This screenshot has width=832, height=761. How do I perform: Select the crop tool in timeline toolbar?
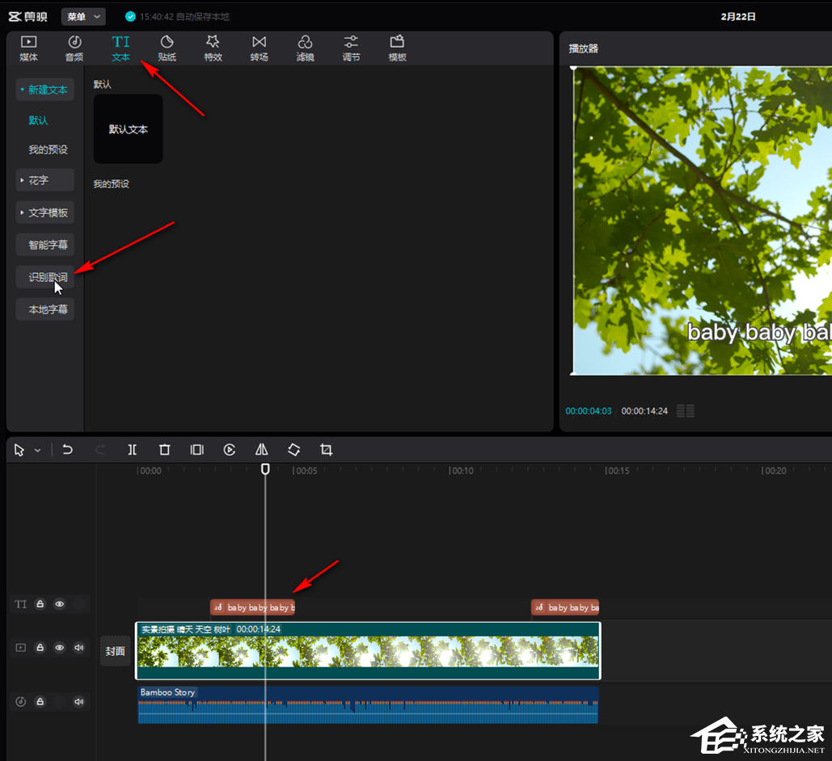tap(326, 450)
